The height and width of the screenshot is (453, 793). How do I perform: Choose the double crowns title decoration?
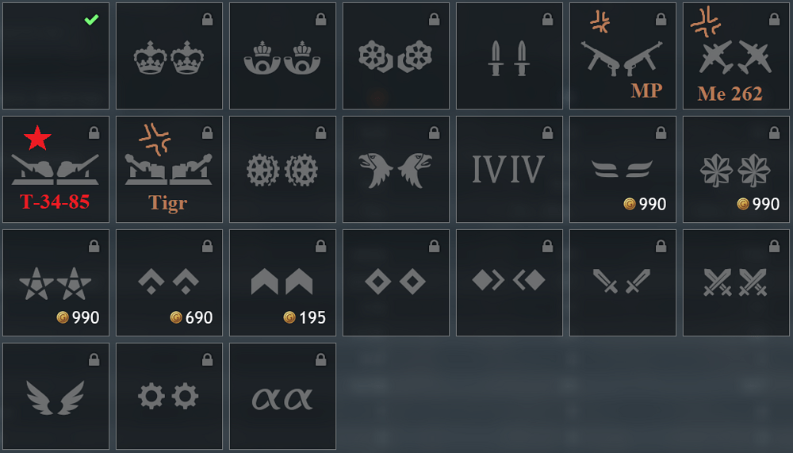click(x=169, y=56)
